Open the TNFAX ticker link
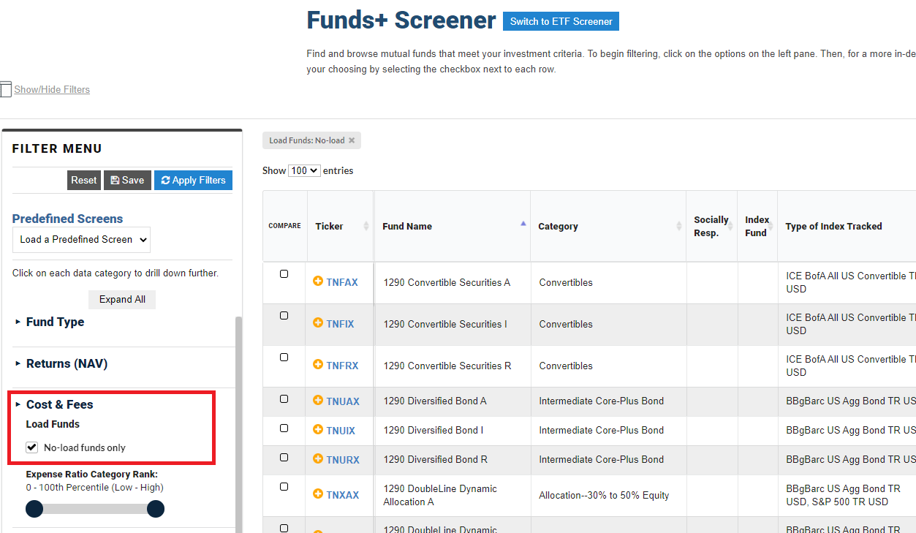Screen dimensions: 916x533 (x=342, y=282)
